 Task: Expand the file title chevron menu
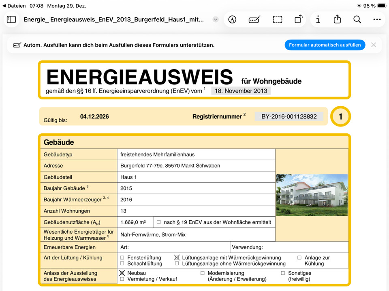(216, 19)
